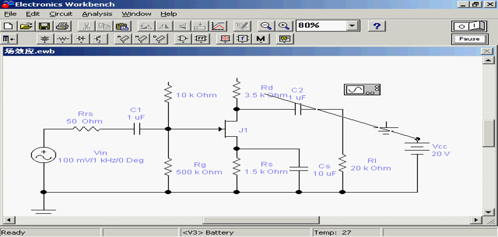This screenshot has height=237, width=498.
Task: Click the Cut scissors icon
Action: pyautogui.click(x=86, y=26)
